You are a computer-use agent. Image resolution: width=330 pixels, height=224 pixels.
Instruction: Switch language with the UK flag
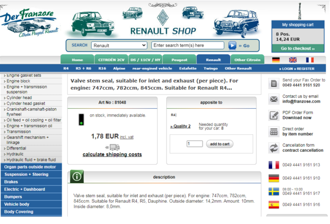[x=293, y=60]
